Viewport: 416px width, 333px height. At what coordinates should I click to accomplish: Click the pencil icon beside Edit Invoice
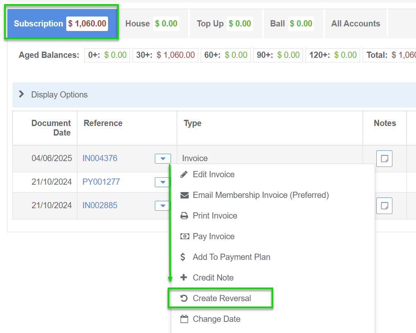184,174
